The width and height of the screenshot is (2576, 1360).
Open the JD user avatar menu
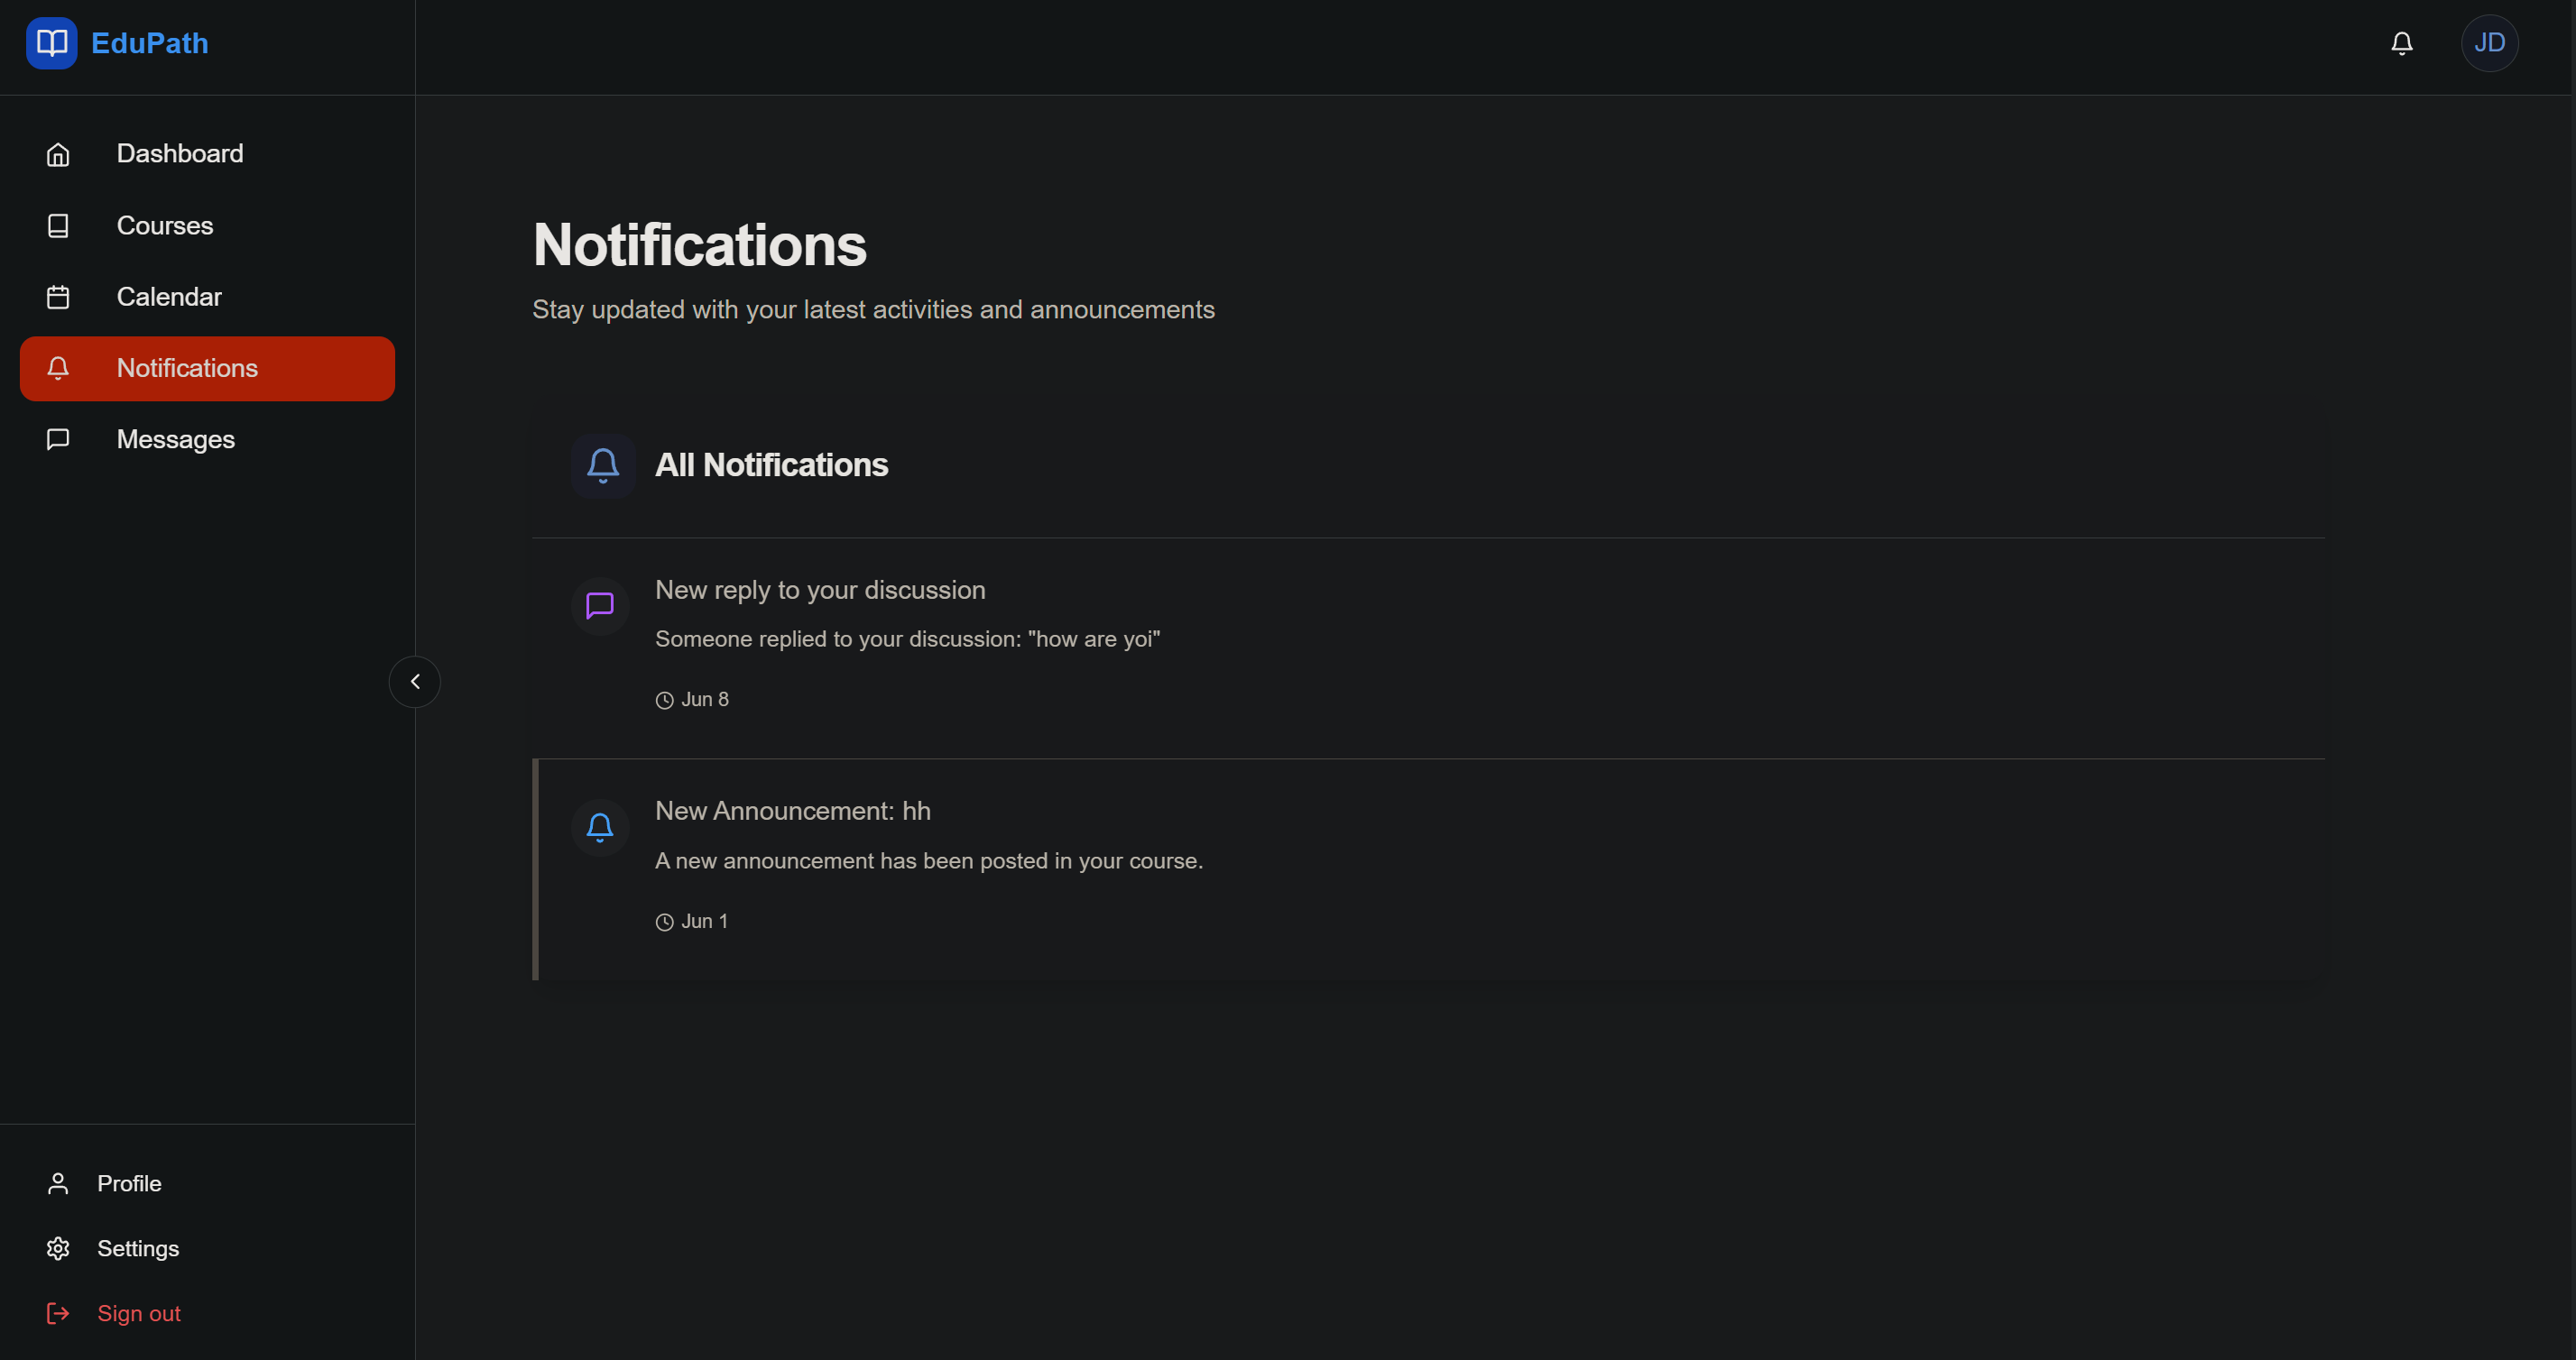(x=2488, y=43)
